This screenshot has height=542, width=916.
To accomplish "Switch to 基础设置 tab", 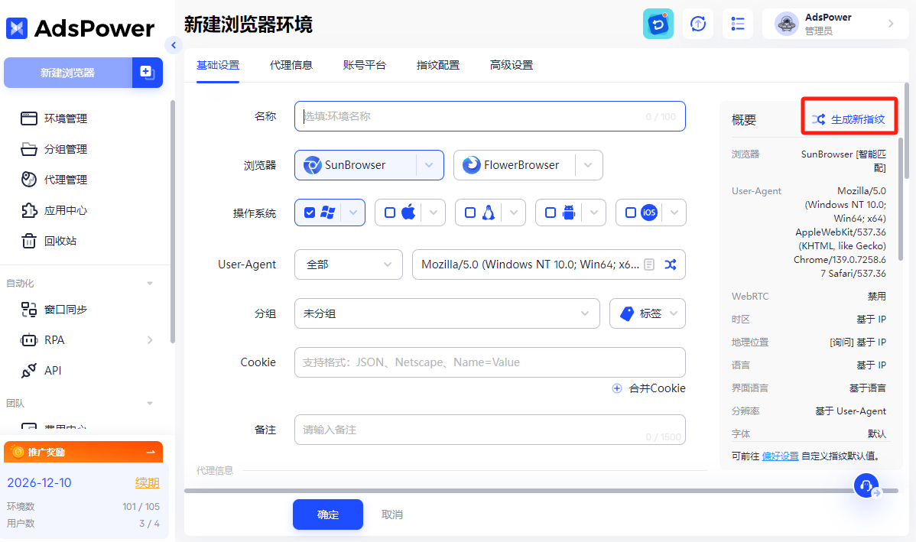I will click(x=218, y=66).
